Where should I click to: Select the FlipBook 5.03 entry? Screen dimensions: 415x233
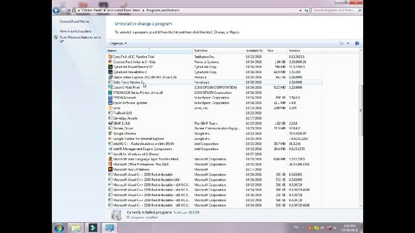[x=123, y=113]
